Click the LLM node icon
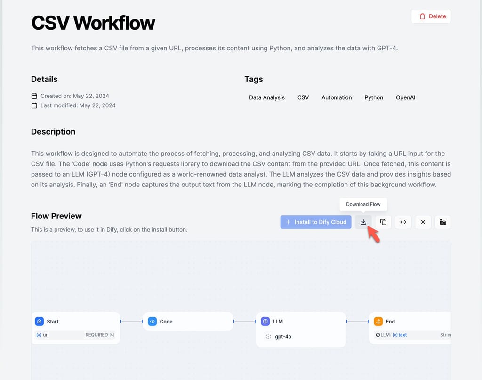482x380 pixels. tap(265, 321)
